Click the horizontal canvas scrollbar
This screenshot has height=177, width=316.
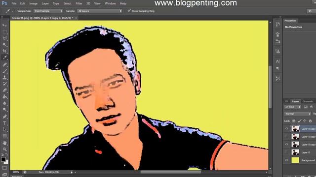(170, 172)
